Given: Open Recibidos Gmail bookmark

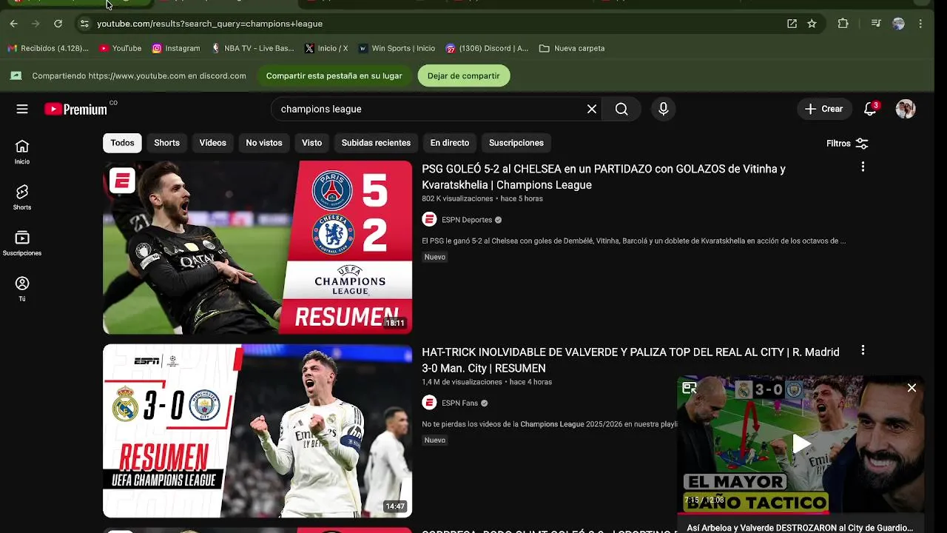Looking at the screenshot, I should pyautogui.click(x=47, y=48).
